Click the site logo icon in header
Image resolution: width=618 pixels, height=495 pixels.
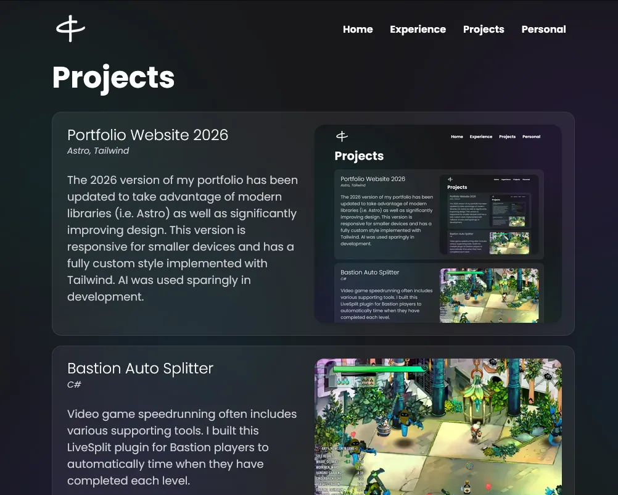[x=70, y=28]
